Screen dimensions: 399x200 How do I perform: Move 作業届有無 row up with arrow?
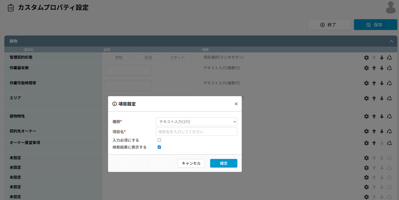click(374, 68)
